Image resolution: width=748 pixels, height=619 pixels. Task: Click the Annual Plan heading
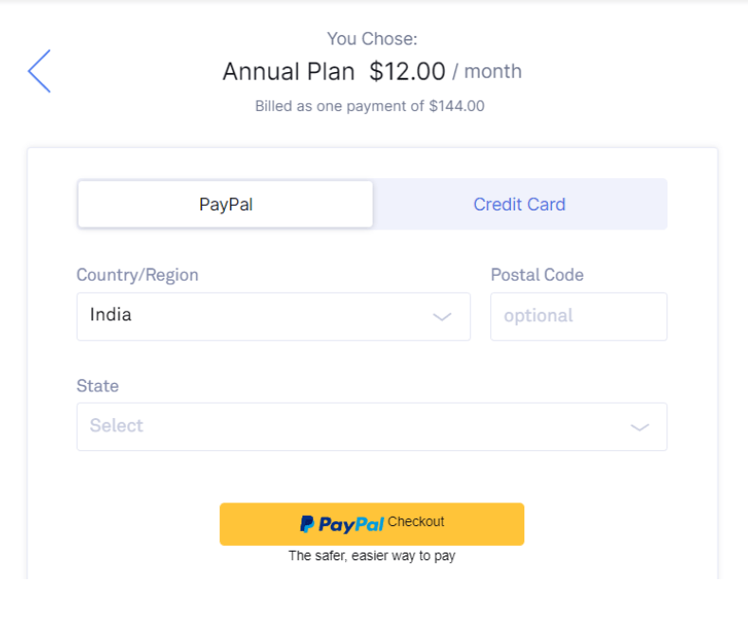pos(288,71)
